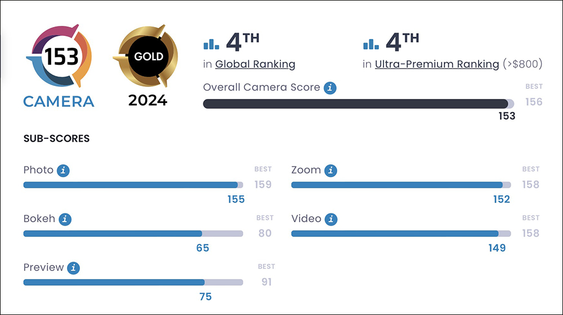563x315 pixels.
Task: Click the bar chart icon beside Global Ranking
Action: tap(211, 44)
